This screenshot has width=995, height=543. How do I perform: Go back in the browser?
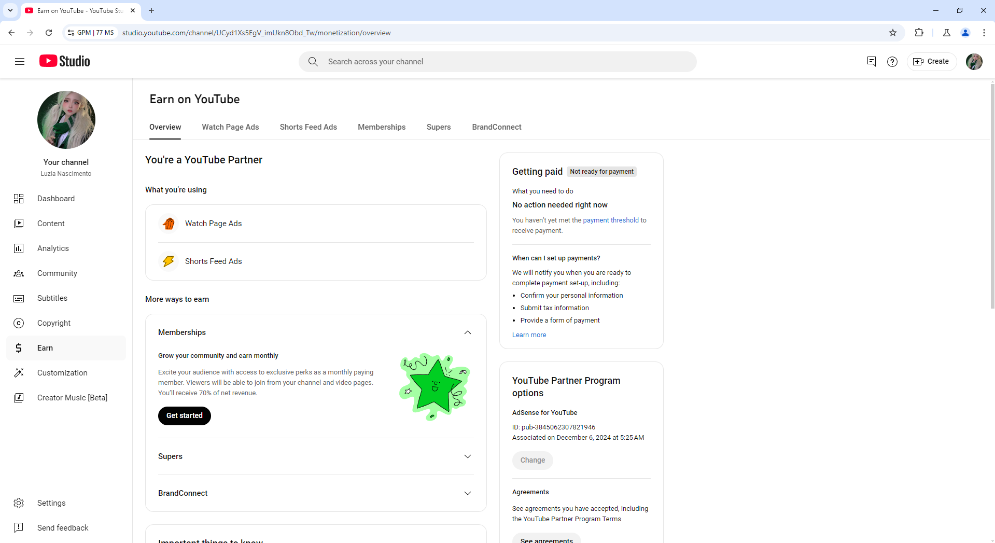pos(11,33)
